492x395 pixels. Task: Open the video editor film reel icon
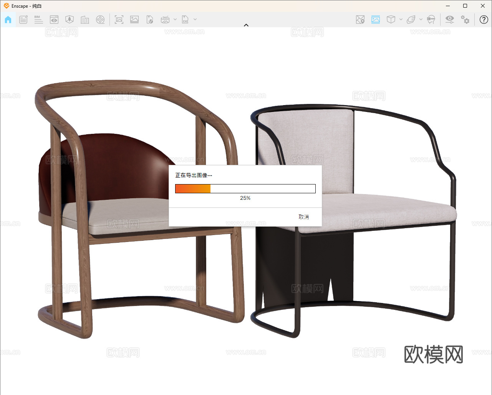[x=100, y=20]
